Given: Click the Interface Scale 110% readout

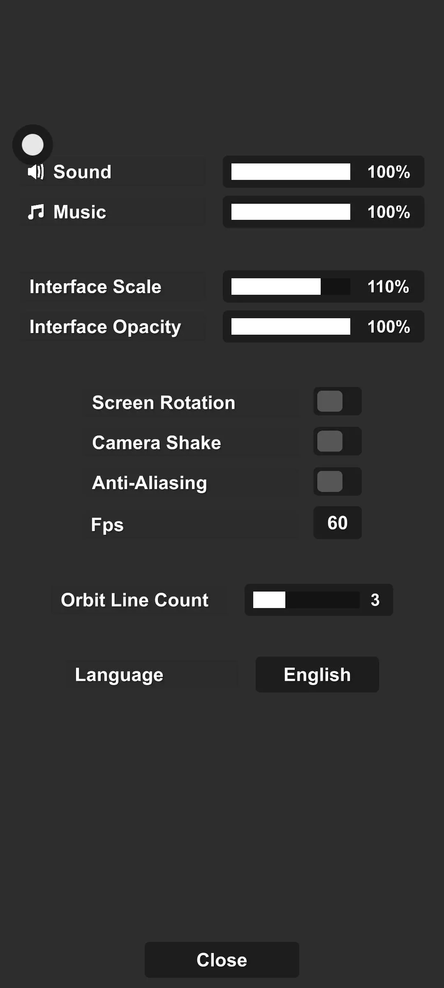Looking at the screenshot, I should (x=388, y=287).
